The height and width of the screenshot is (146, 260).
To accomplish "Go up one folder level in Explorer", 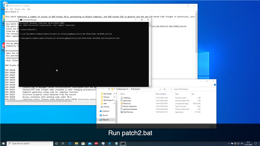I will [x=109, y=89].
